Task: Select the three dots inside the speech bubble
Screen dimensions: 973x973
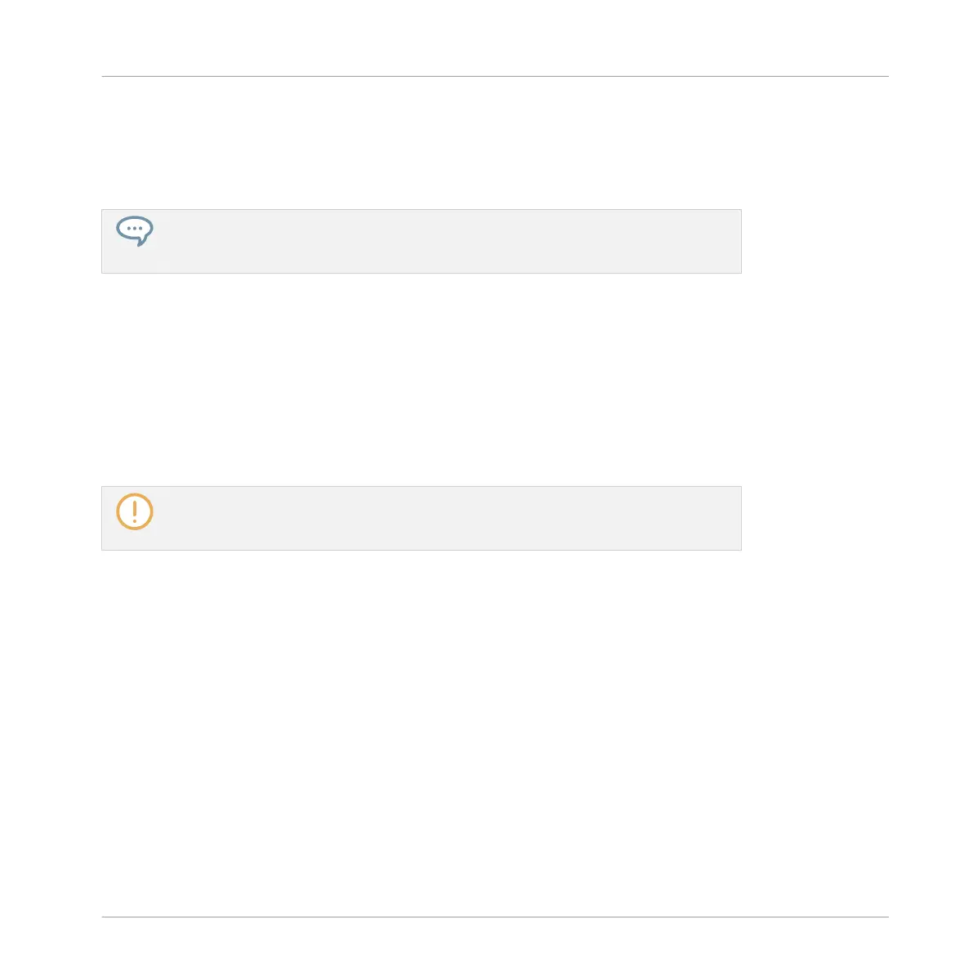Action: pos(135,229)
